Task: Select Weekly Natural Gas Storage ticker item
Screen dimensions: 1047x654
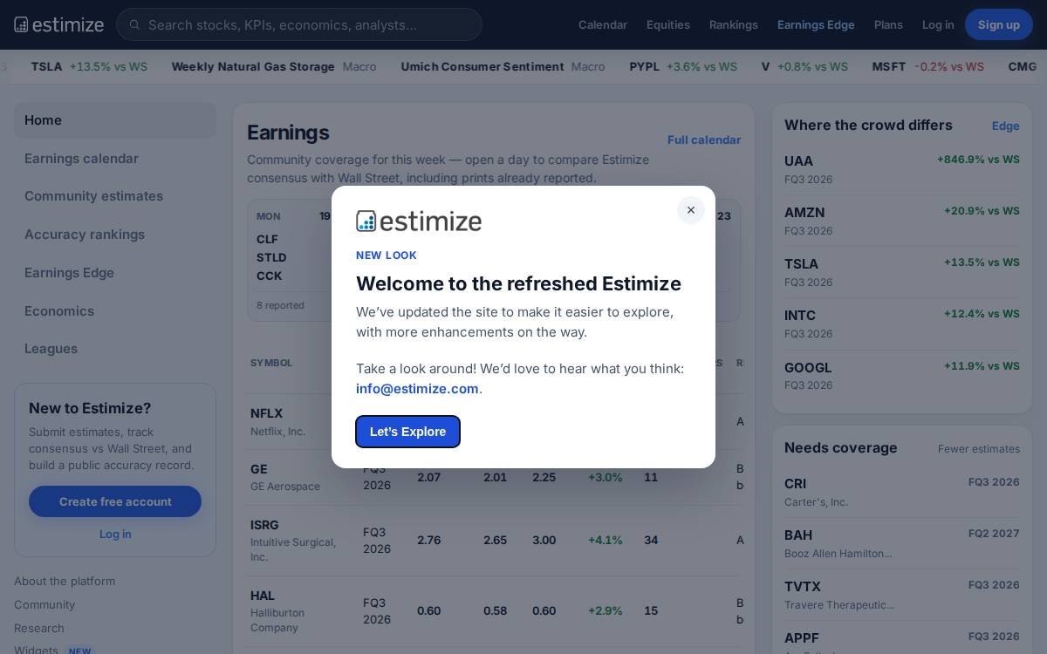Action: pyautogui.click(x=274, y=66)
